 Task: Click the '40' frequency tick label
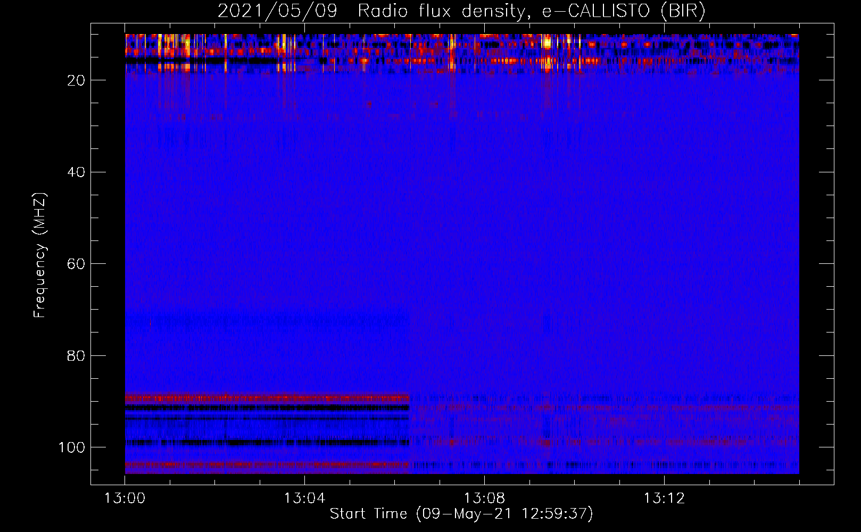pyautogui.click(x=76, y=172)
